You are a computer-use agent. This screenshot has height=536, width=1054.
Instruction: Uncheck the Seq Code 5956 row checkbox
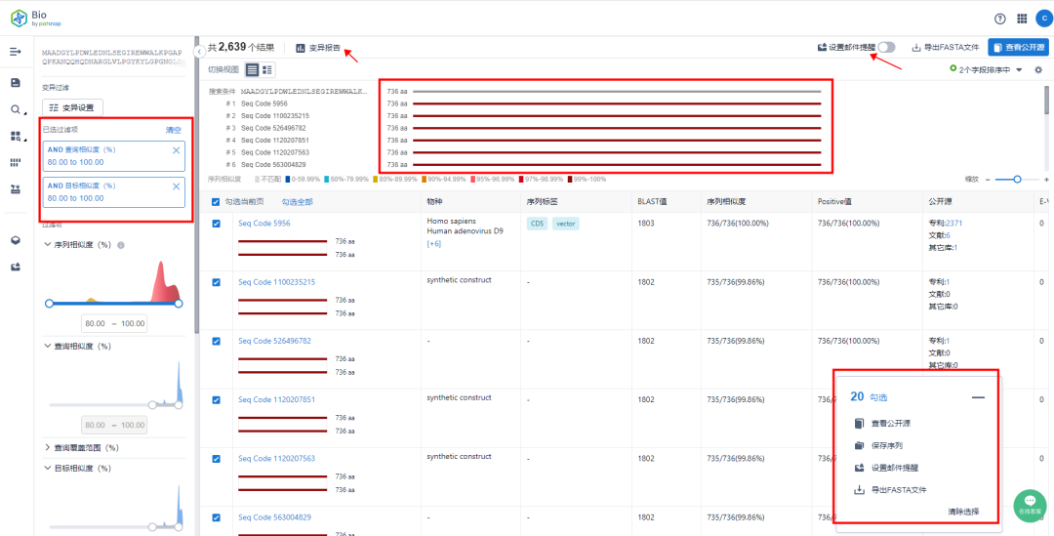(x=216, y=224)
